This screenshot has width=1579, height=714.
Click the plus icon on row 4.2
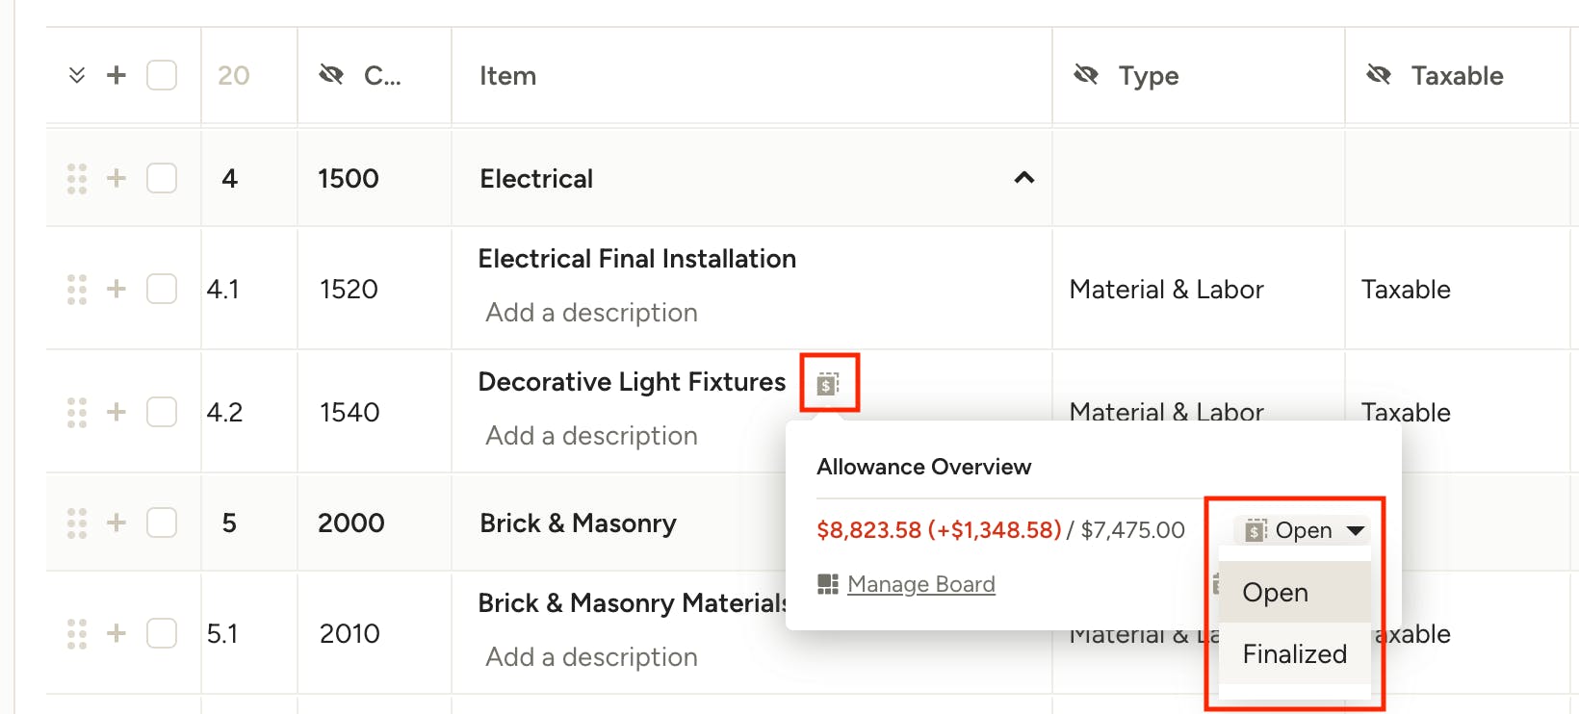[x=116, y=412]
